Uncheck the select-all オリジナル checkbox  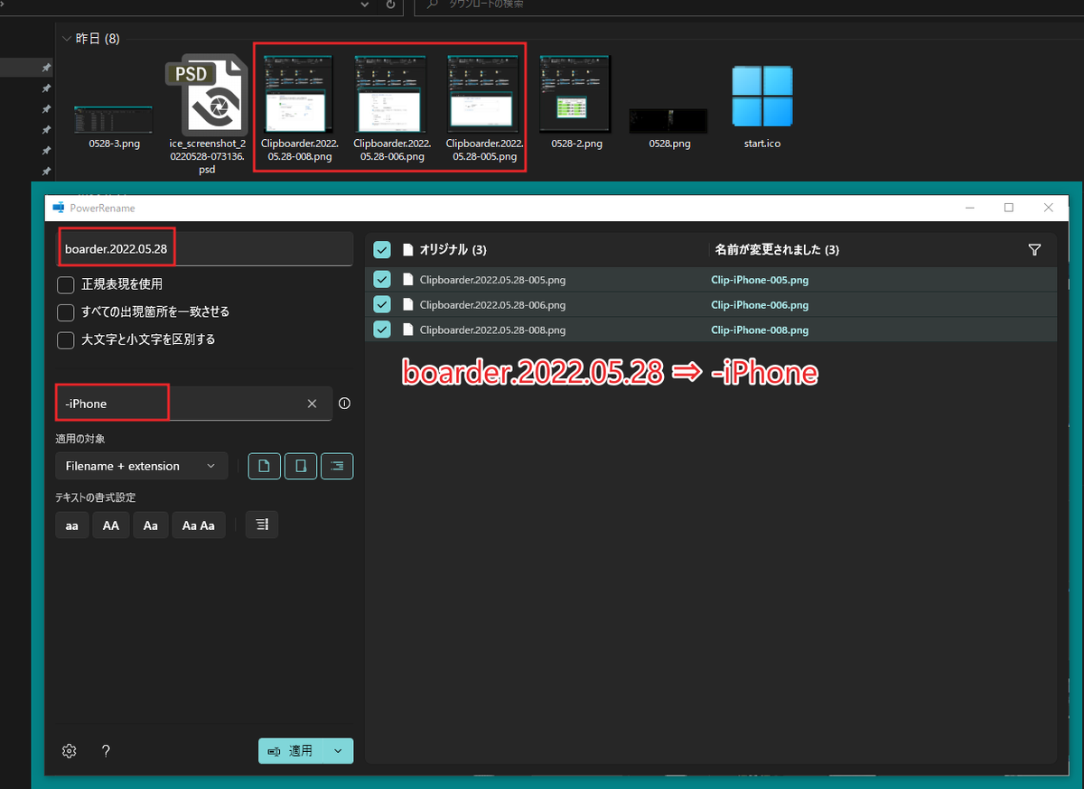click(382, 250)
